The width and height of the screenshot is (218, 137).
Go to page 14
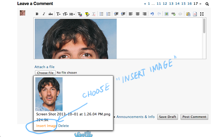click(177, 4)
